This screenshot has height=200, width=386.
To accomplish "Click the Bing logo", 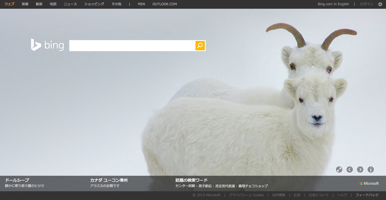I will (47, 45).
